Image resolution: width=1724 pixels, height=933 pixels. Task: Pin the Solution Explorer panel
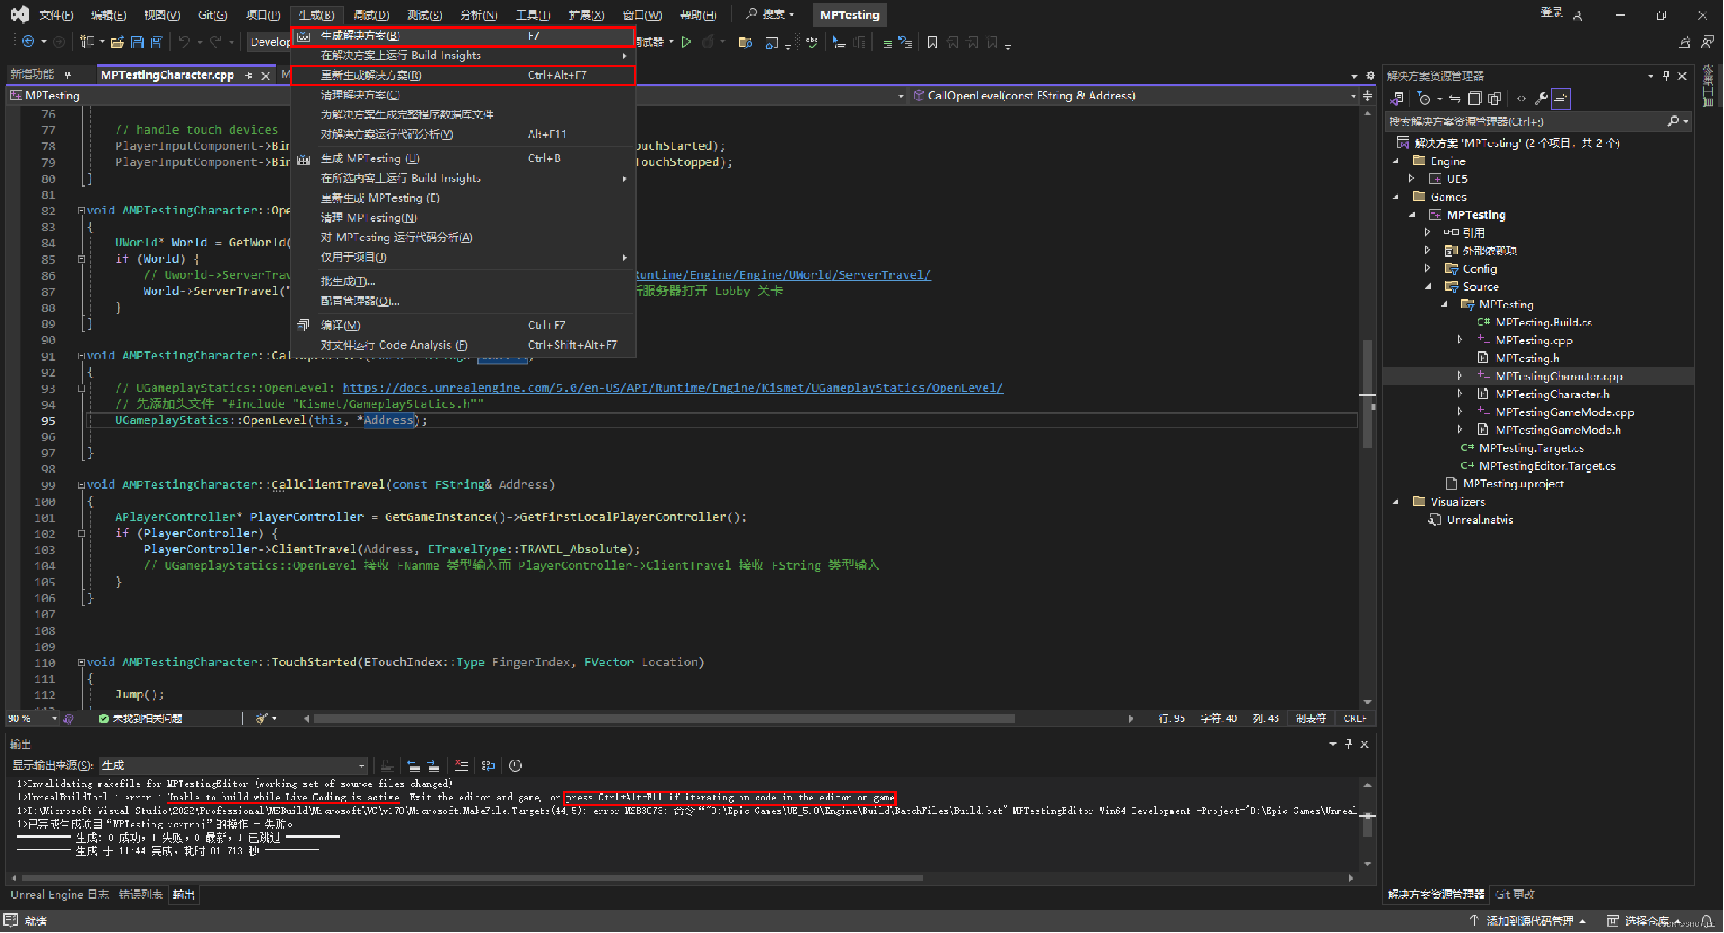coord(1666,76)
